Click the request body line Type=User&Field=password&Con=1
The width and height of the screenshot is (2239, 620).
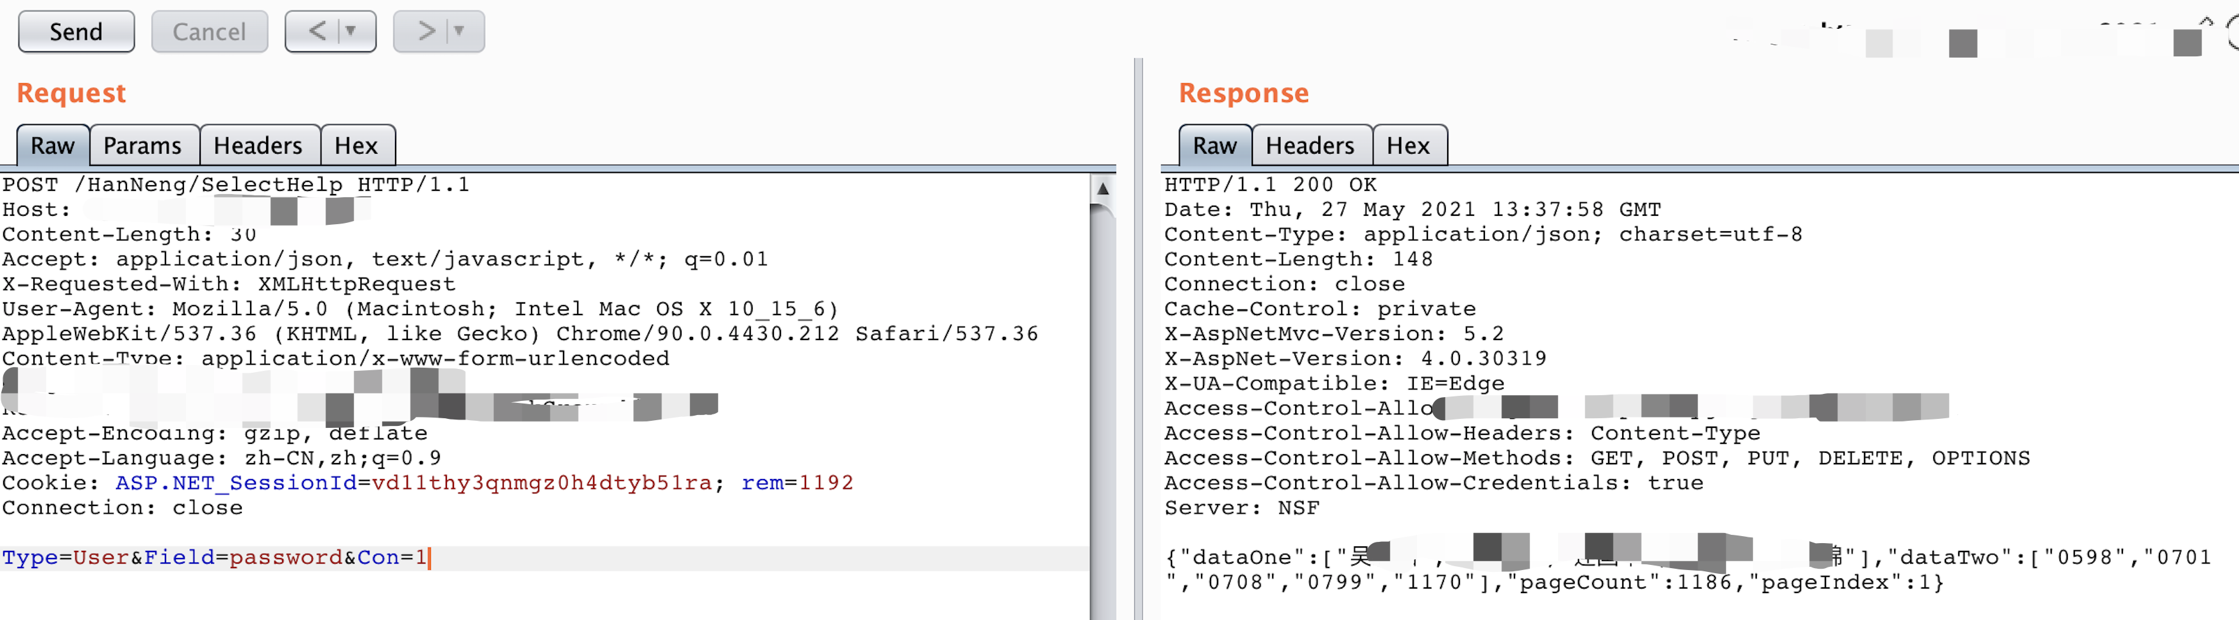215,557
